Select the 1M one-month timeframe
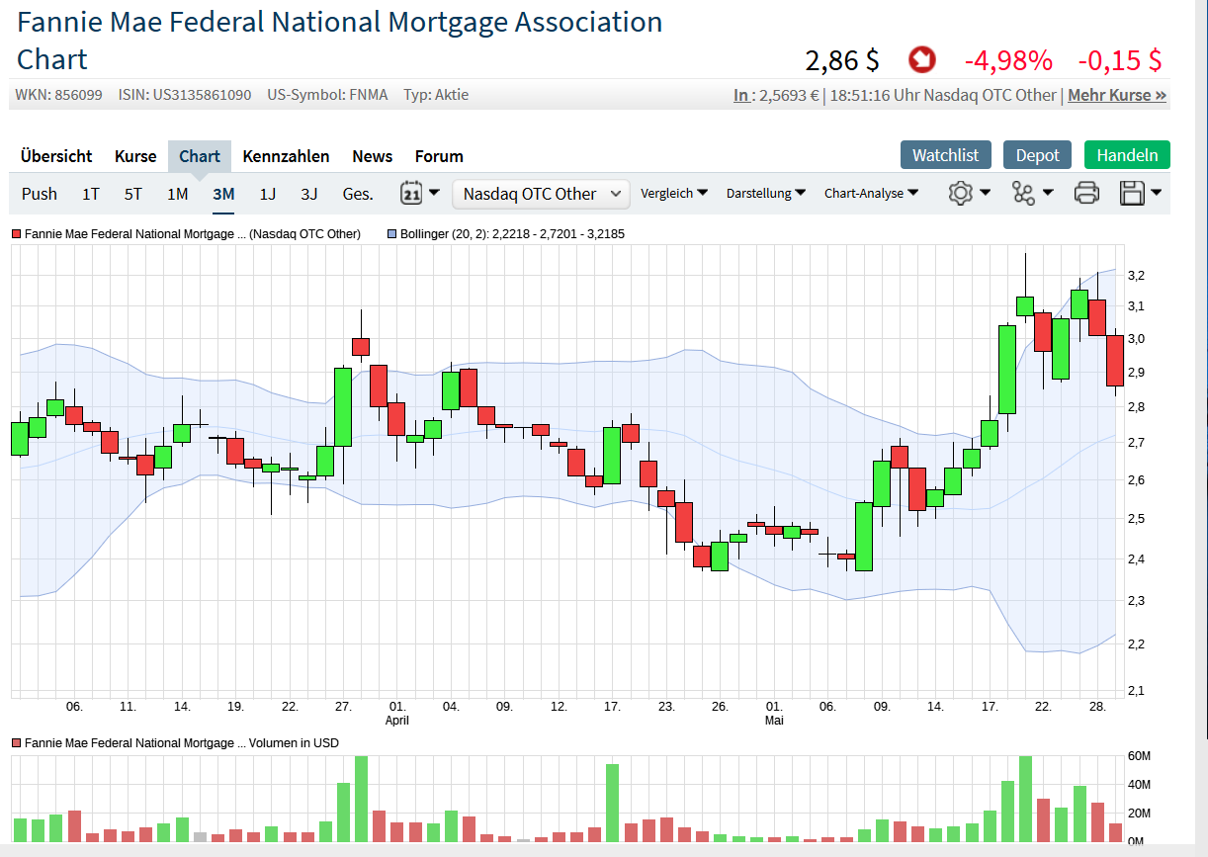 (177, 194)
